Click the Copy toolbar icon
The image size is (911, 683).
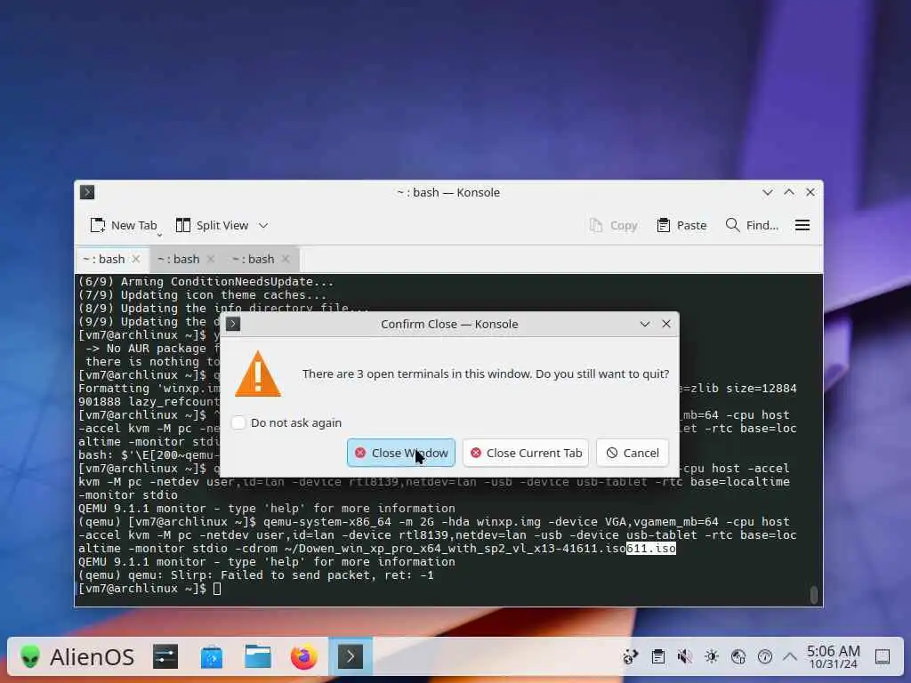[614, 225]
